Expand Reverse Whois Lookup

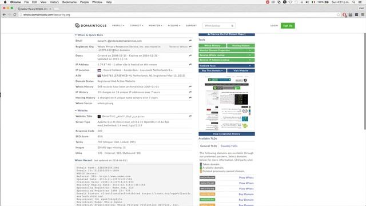226,55
